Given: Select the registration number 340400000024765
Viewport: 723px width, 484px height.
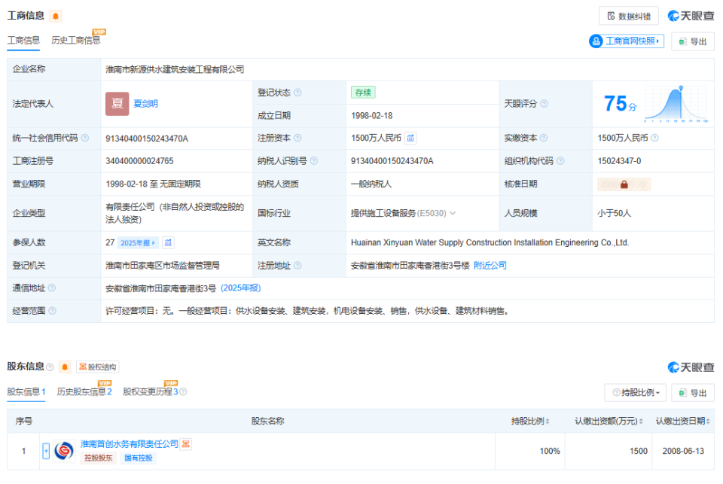Looking at the screenshot, I should pos(140,161).
